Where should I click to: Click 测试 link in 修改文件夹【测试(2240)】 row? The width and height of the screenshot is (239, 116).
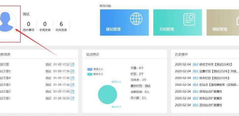click(195, 64)
